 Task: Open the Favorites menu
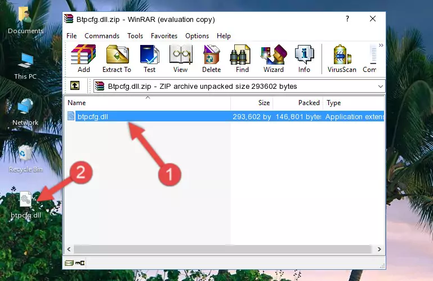[164, 36]
